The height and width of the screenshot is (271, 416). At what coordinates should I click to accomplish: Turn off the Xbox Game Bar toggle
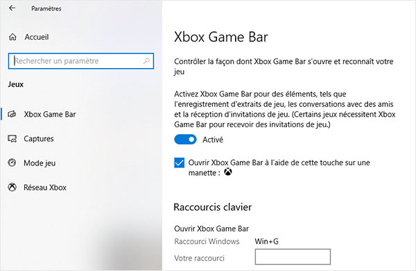(x=185, y=140)
